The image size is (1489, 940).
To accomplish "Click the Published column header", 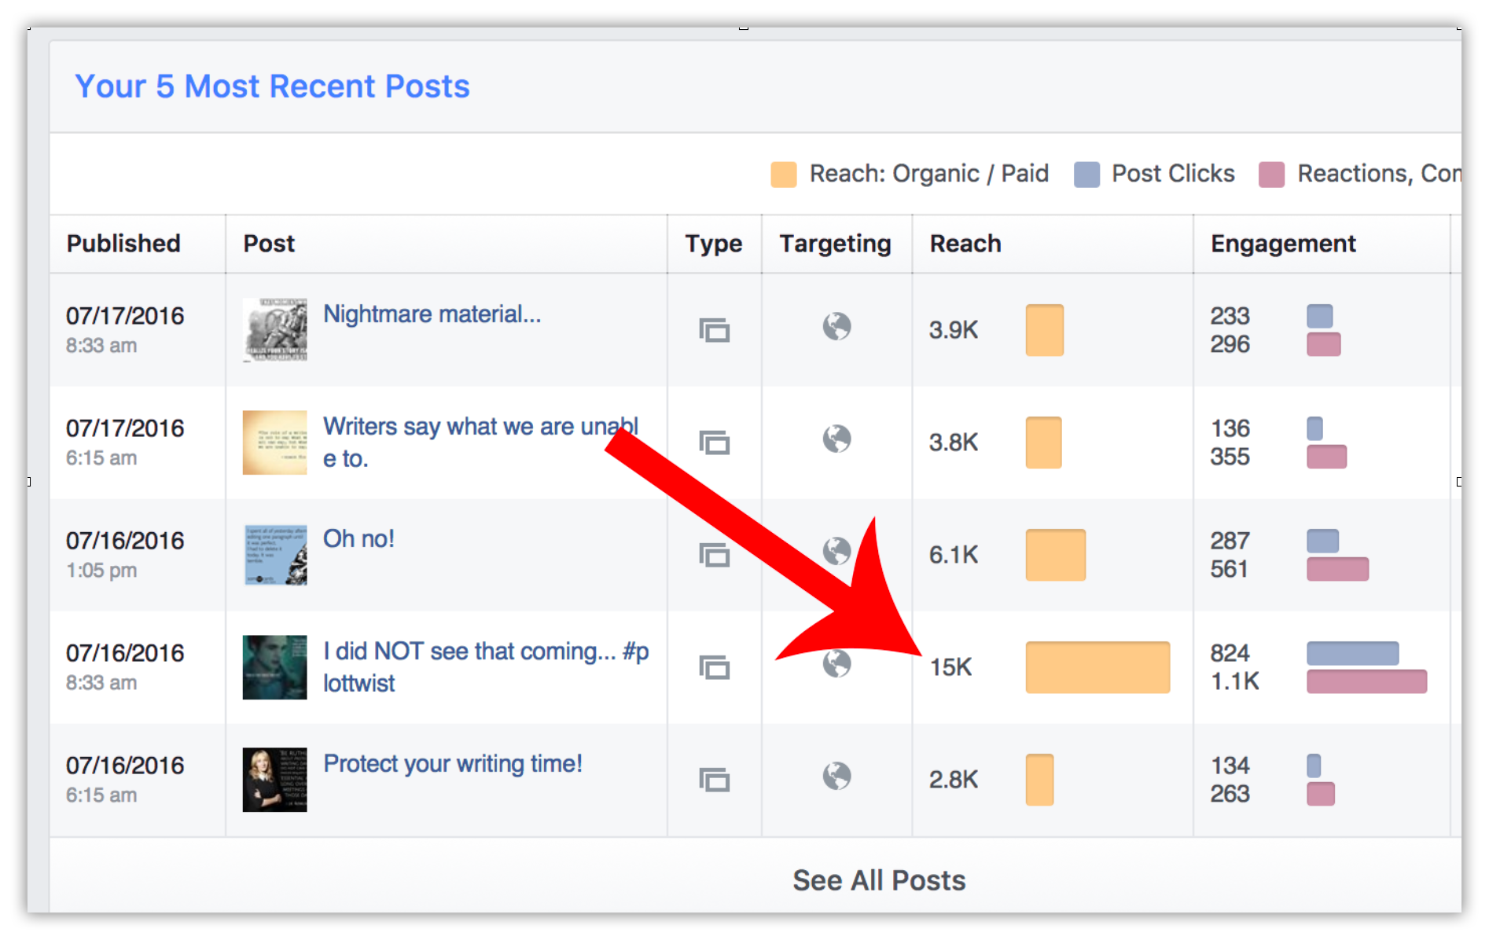I will (123, 244).
